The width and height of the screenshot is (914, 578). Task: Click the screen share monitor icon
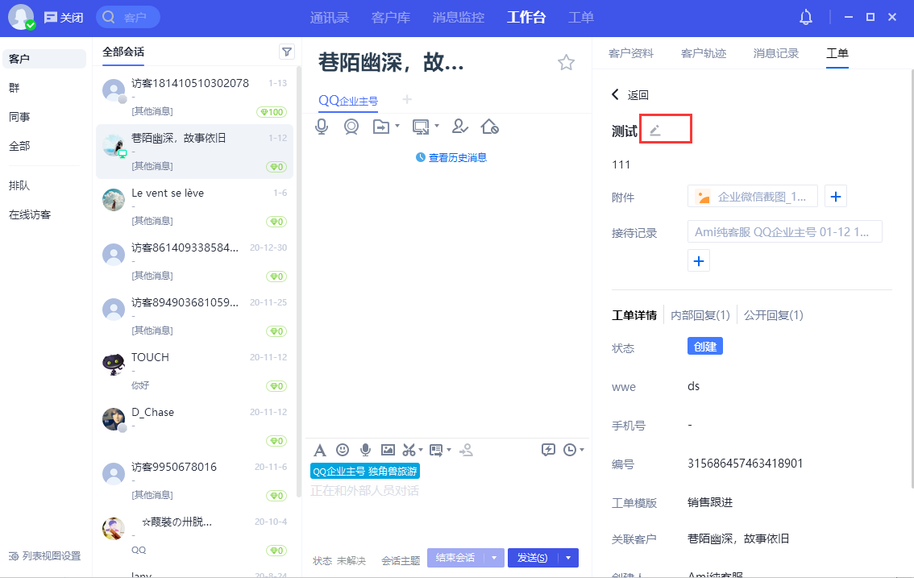click(x=420, y=127)
